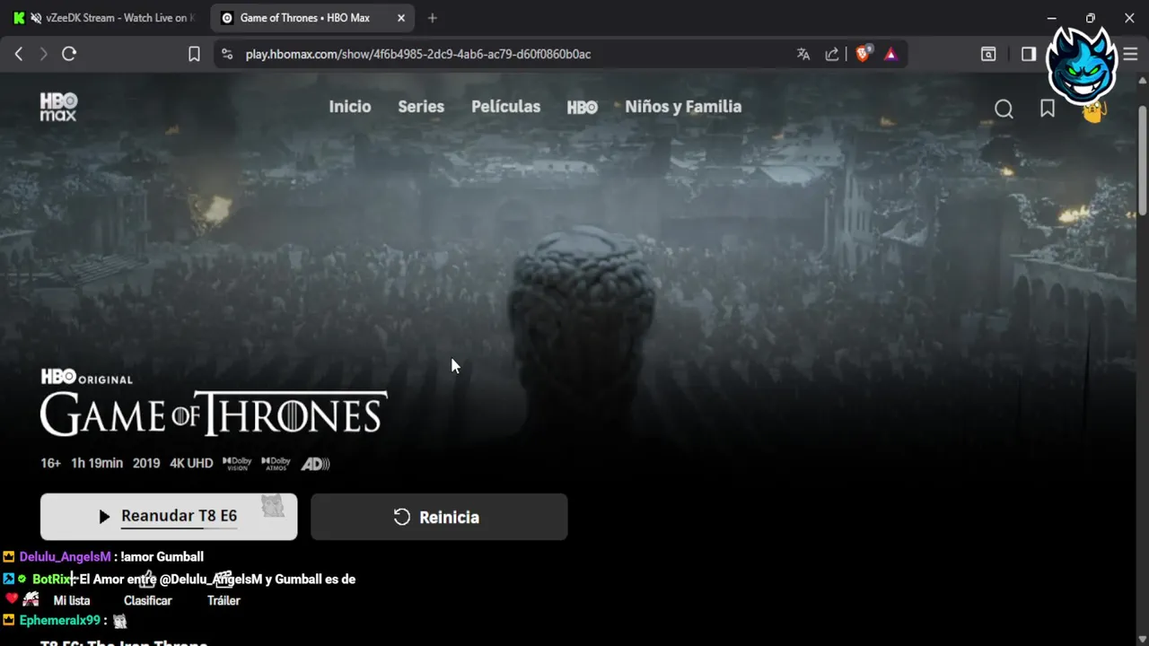
Task: Click the HBO Original label
Action: point(86,378)
